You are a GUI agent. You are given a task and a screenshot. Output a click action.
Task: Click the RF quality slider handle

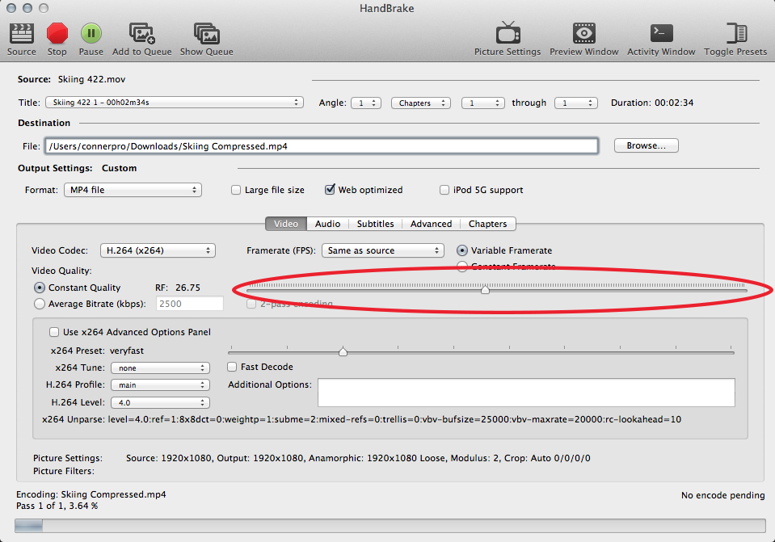point(486,289)
